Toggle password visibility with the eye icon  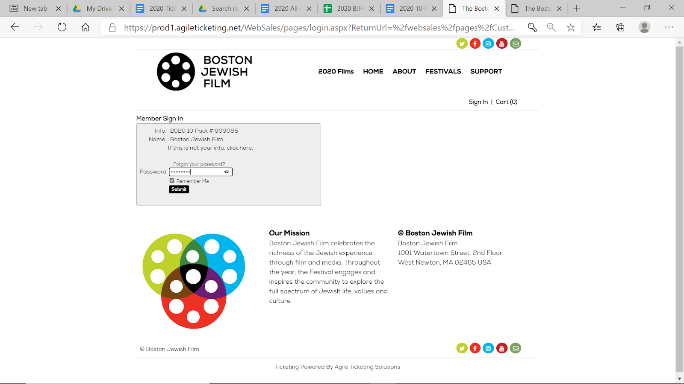point(227,172)
